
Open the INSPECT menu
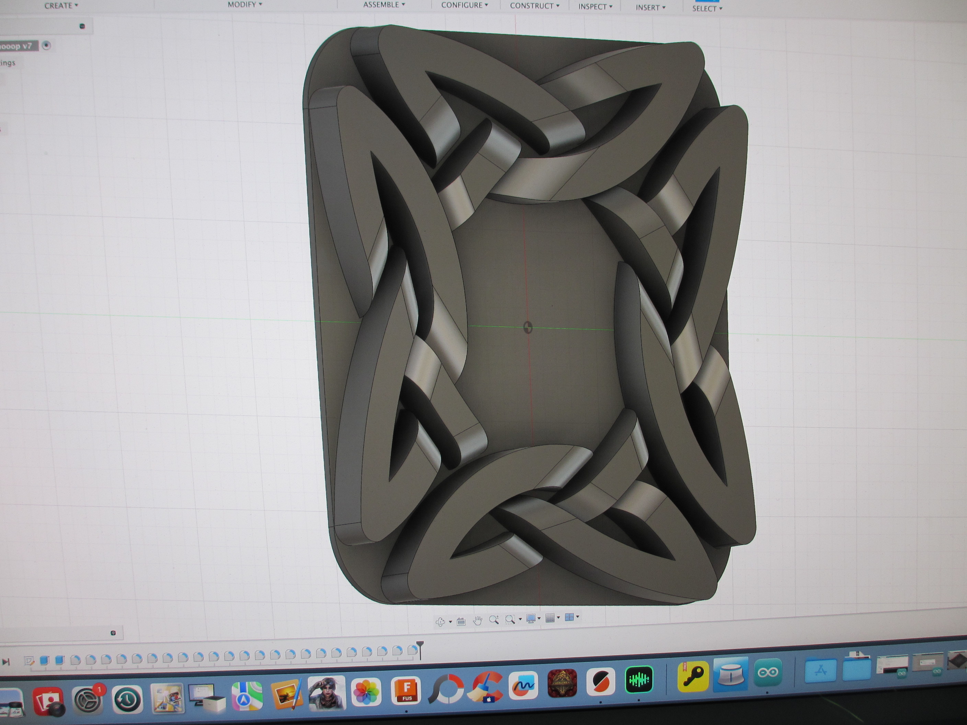[x=595, y=7]
